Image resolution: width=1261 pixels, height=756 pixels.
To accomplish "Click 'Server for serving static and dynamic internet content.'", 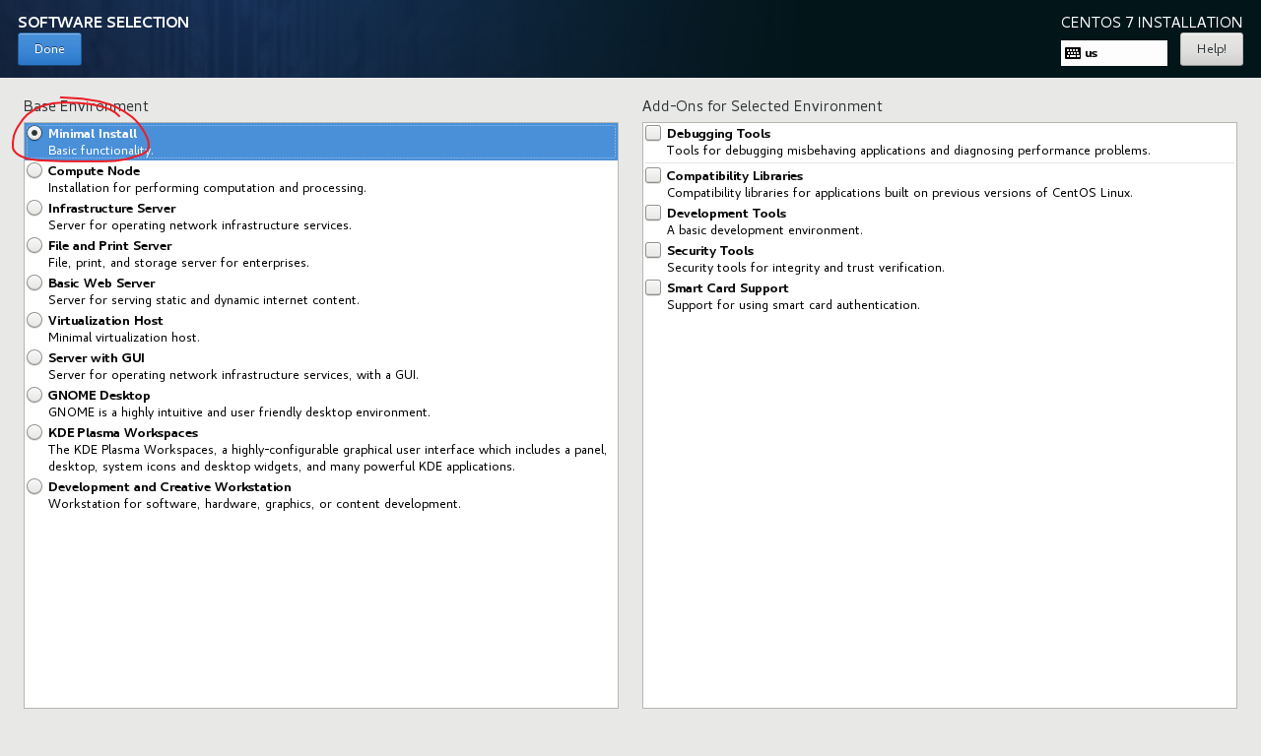I will [x=204, y=300].
